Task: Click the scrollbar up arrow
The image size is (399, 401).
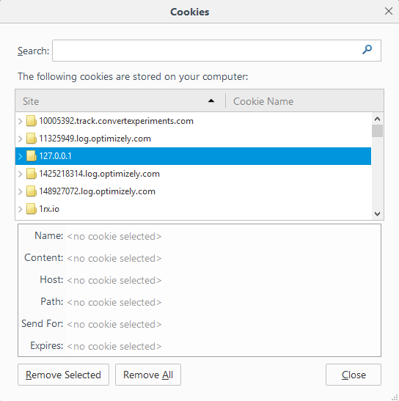Action: click(x=377, y=119)
